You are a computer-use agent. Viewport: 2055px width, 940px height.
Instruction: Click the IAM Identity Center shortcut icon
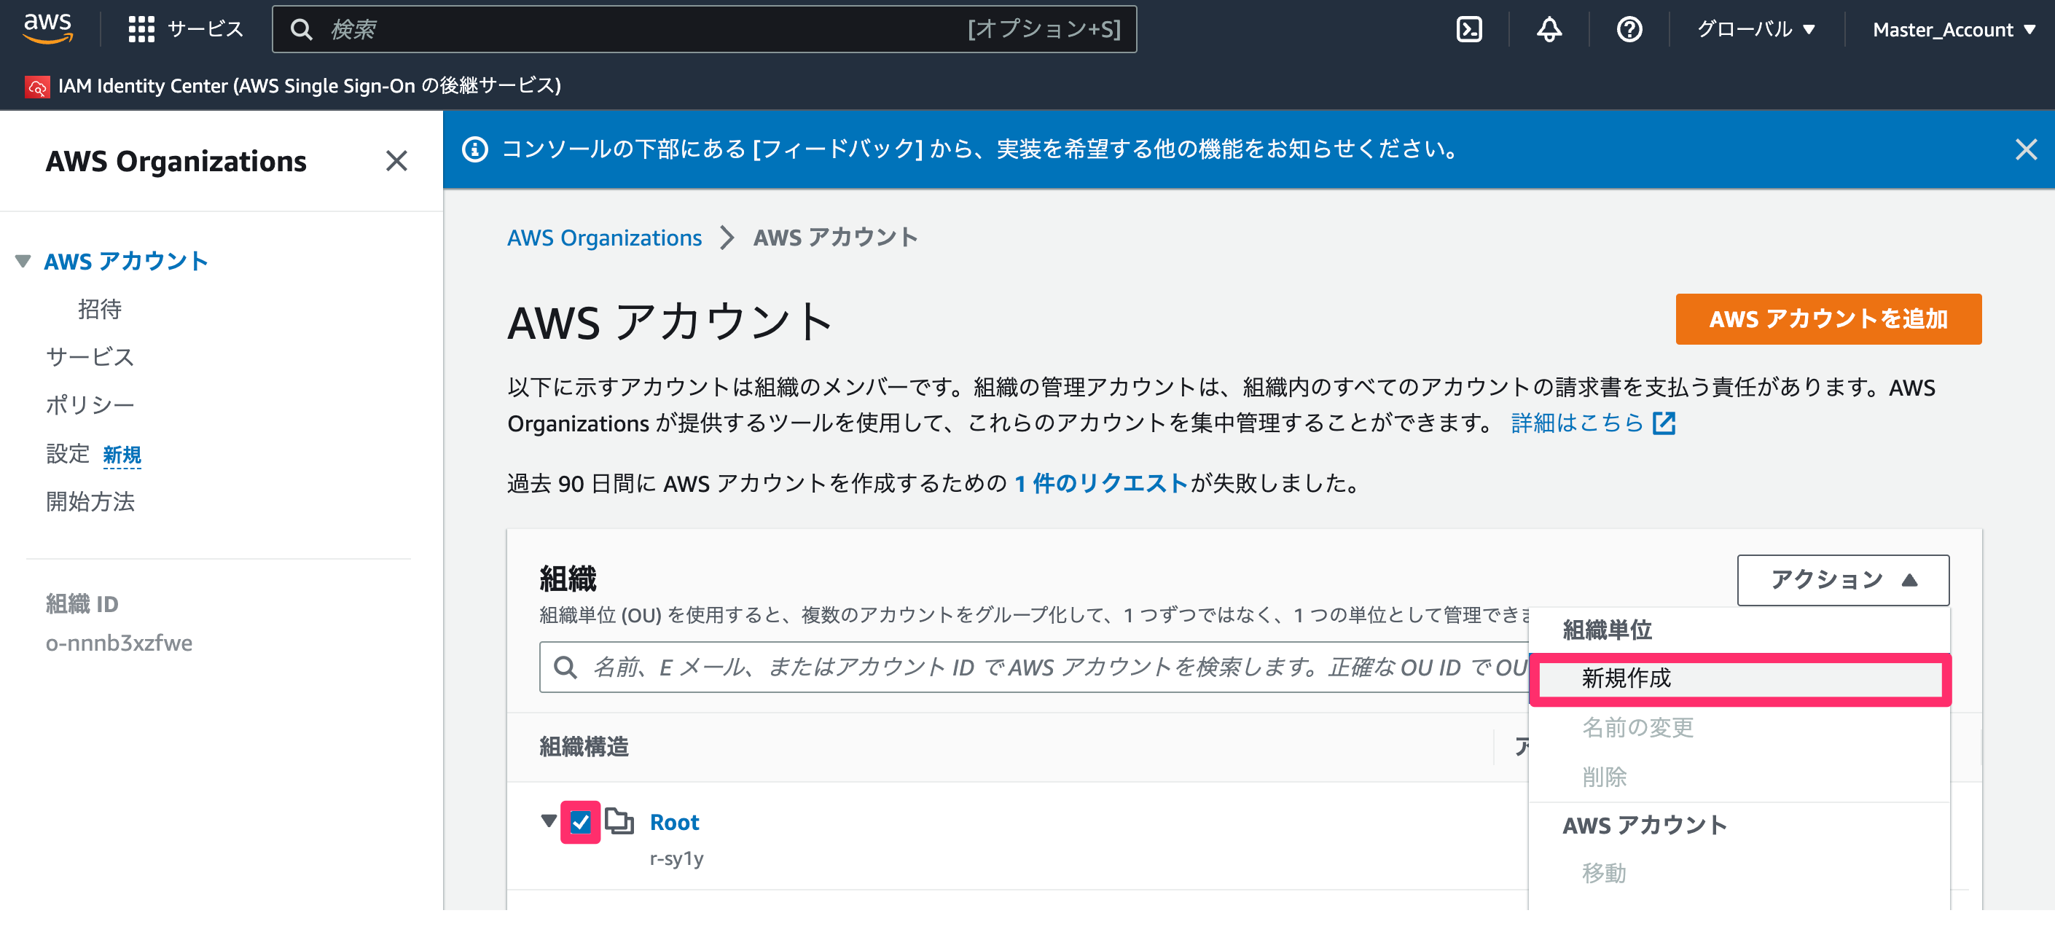coord(36,86)
